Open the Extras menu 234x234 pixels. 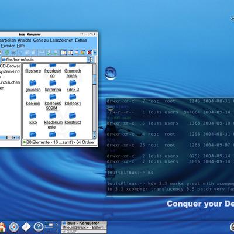[x=81, y=40]
